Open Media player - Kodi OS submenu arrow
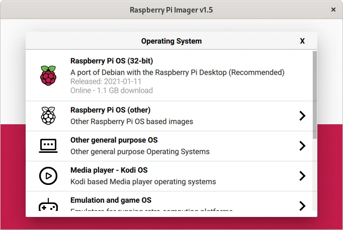The height and width of the screenshot is (230, 343). click(x=302, y=176)
